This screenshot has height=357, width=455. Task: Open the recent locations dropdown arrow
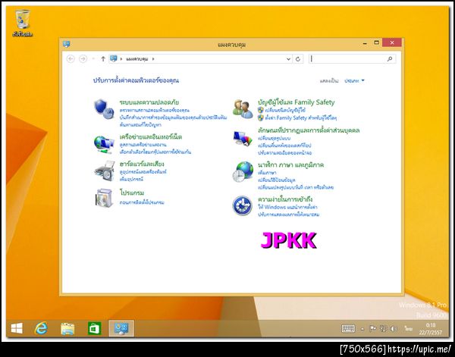coord(93,59)
